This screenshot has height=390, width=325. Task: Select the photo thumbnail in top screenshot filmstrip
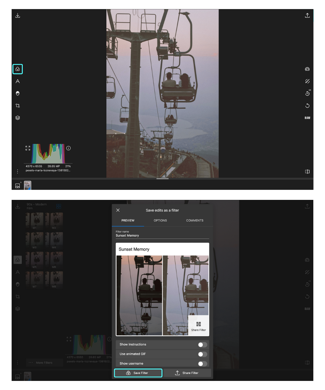click(28, 186)
